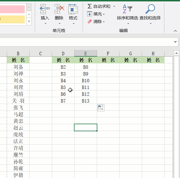
Task: Expand the 格式 dropdown arrow
Action: point(74,24)
